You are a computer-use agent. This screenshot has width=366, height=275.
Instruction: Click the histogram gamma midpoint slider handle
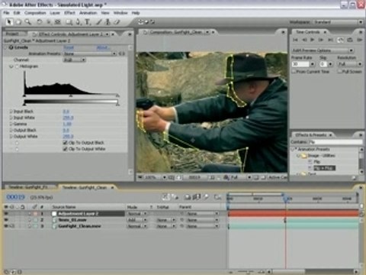point(71,95)
